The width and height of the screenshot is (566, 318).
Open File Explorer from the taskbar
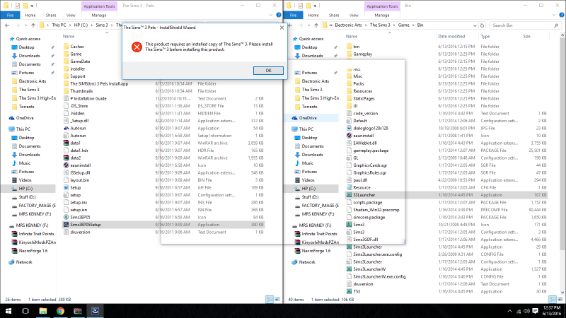(x=43, y=311)
